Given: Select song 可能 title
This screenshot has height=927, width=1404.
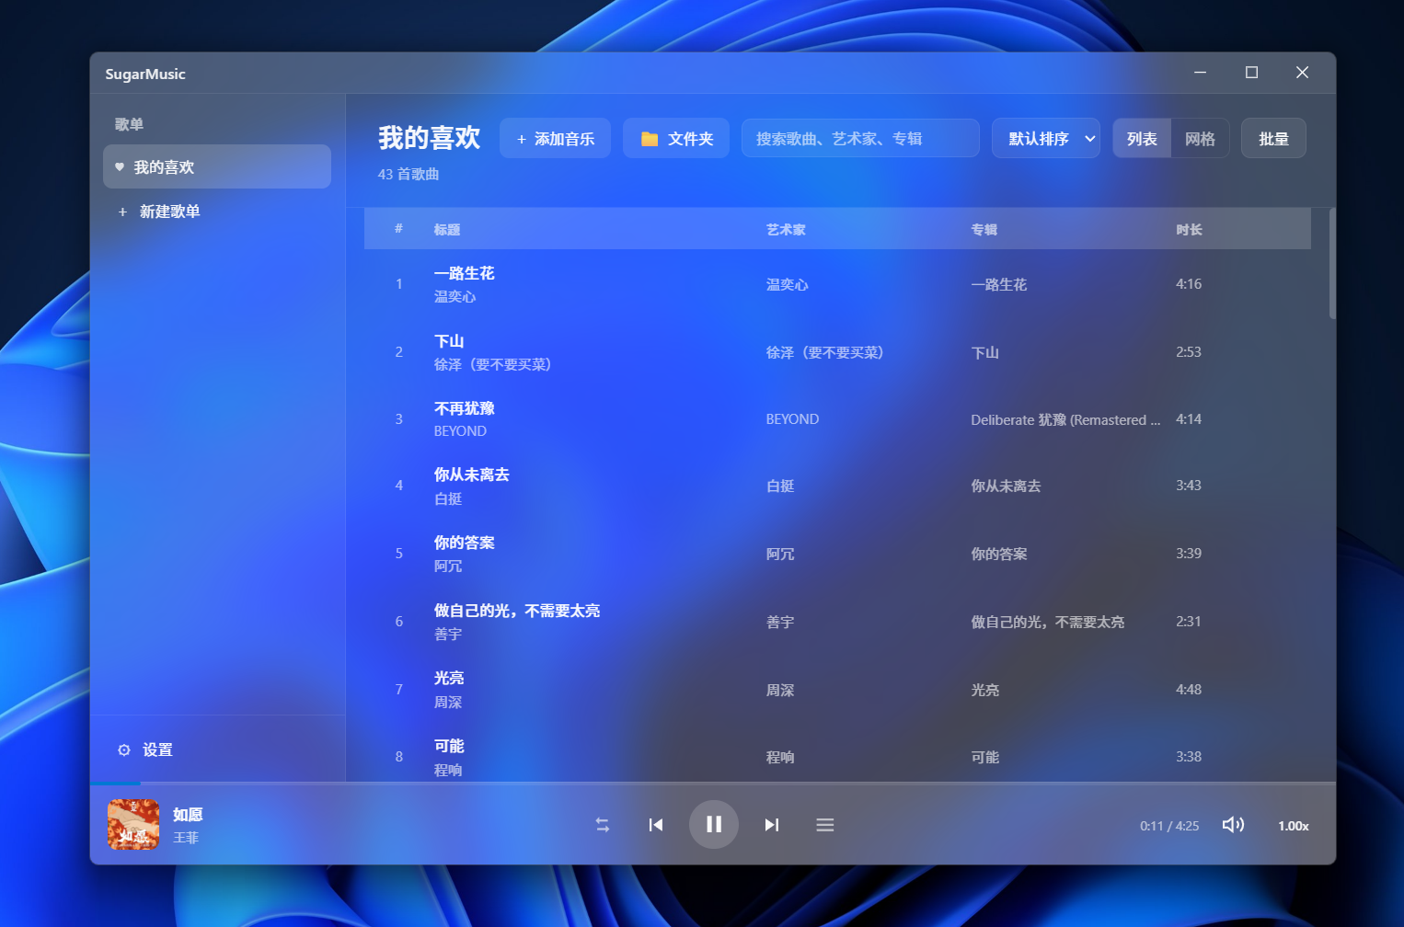Looking at the screenshot, I should 449,746.
